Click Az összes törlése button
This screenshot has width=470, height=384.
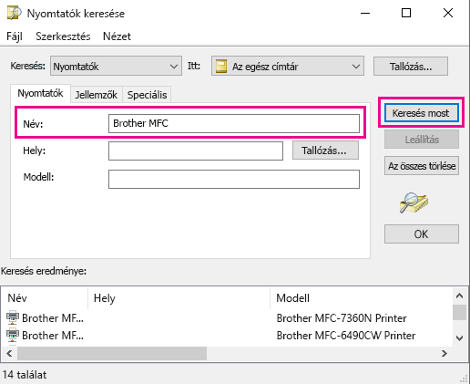(x=422, y=166)
